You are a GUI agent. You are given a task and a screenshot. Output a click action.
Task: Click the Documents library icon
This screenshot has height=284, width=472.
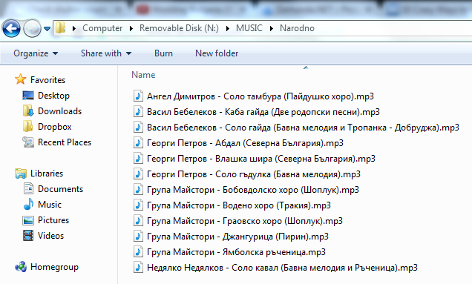(x=28, y=188)
